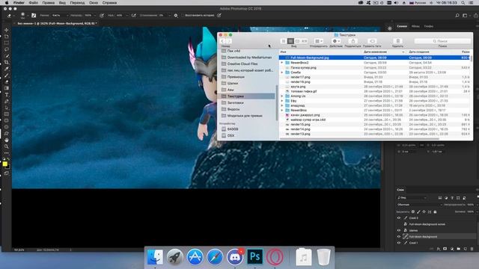This screenshot has width=479, height=269.
Task: Open eraser Mode dropdown in options bar
Action: tap(59, 15)
